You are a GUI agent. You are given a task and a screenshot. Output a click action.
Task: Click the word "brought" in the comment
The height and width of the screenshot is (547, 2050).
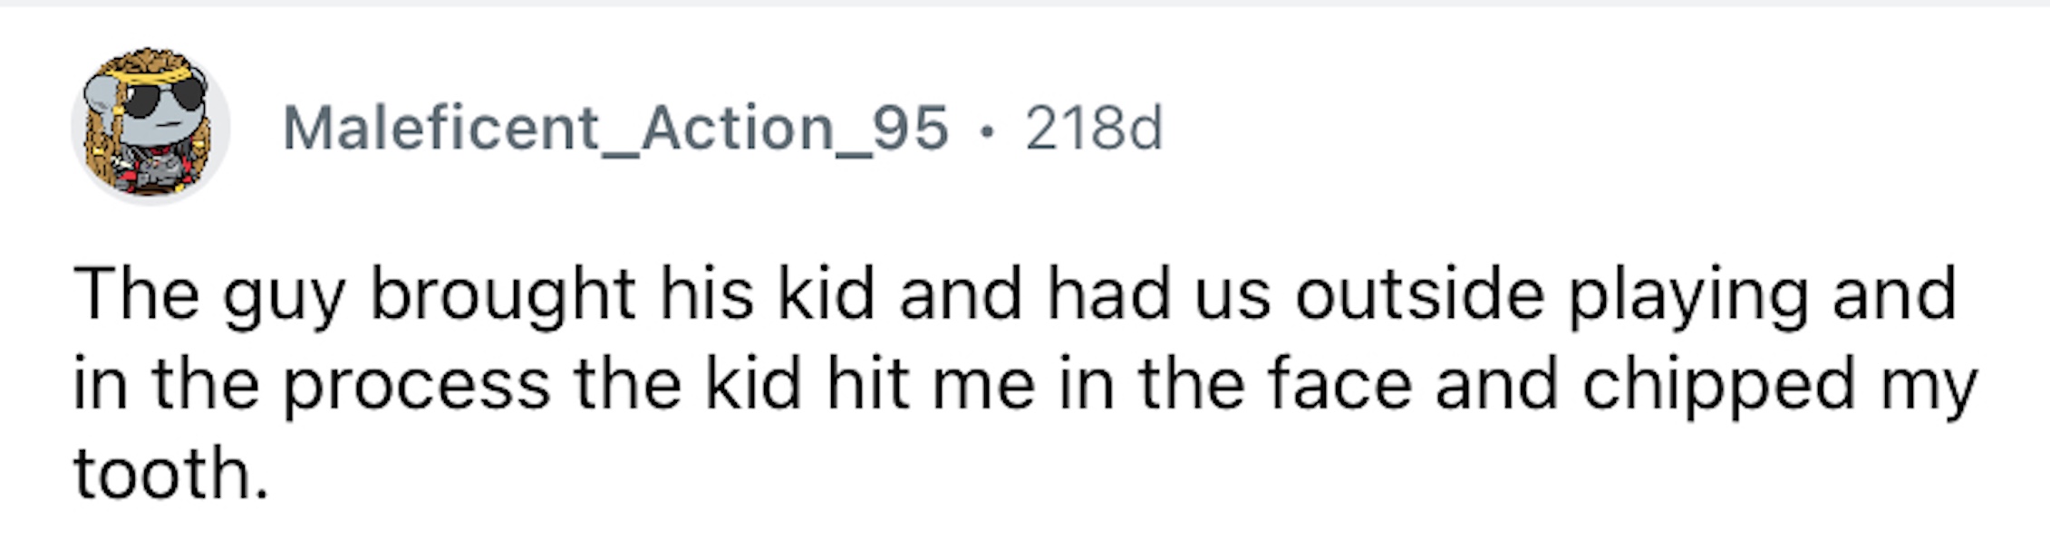(502, 296)
